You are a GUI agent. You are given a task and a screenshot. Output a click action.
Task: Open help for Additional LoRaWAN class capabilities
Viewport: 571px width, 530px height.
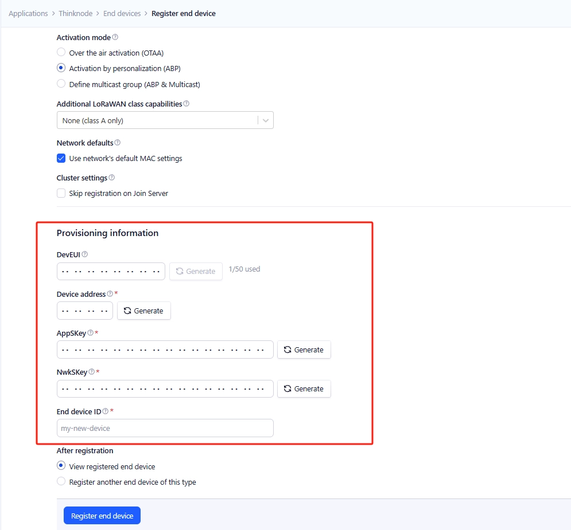(x=187, y=104)
